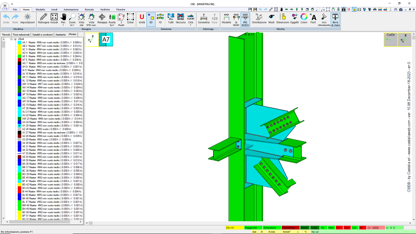Switch to Verifiche ribbon tab
The height and width of the screenshot is (234, 416).
(105, 10)
